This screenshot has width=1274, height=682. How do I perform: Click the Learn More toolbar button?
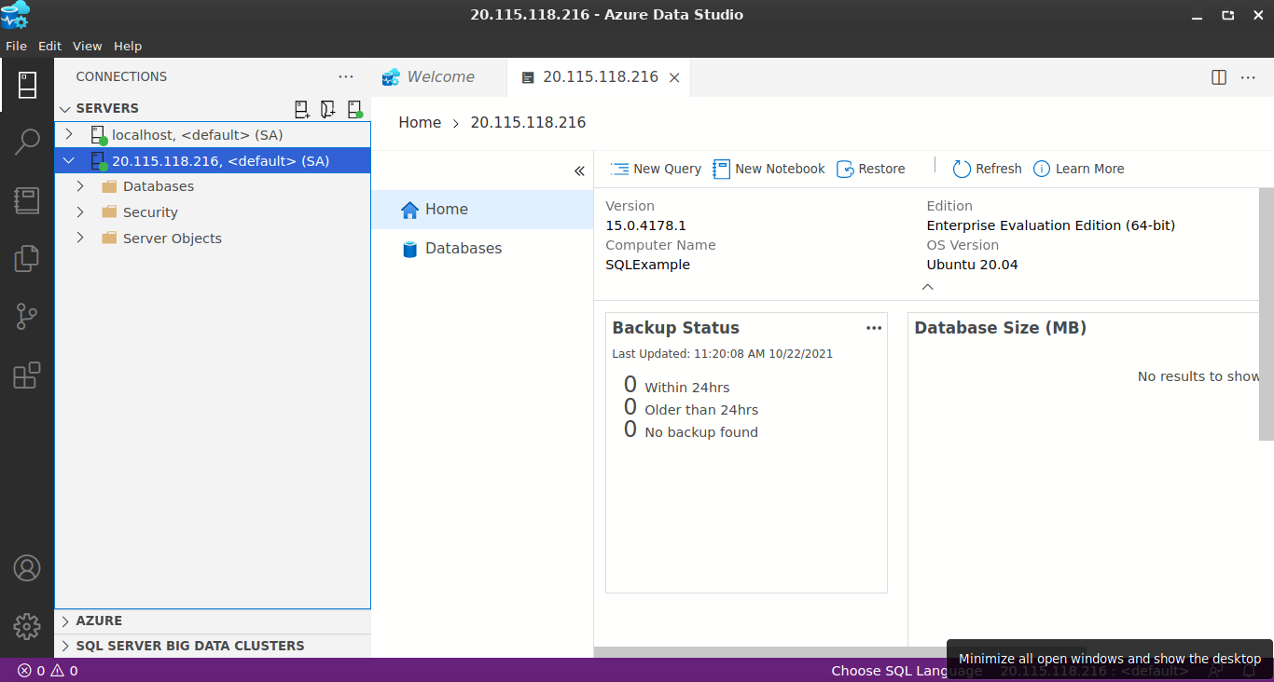1079,169
